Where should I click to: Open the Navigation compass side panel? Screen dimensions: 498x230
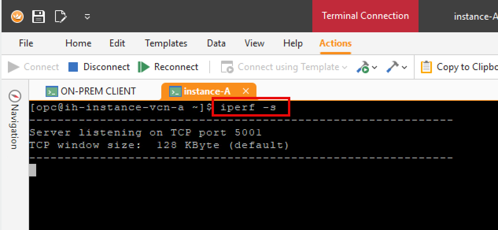(15, 121)
